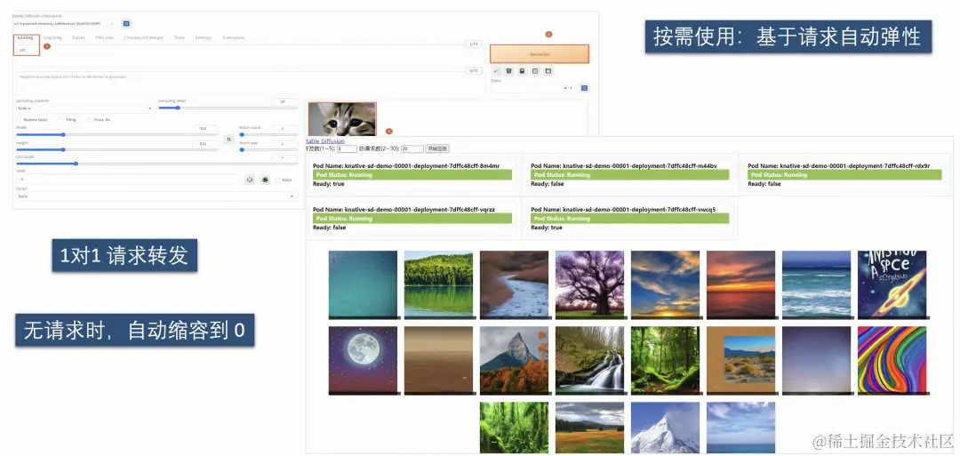This screenshot has height=456, width=960.
Task: Clear the Styles selection with the x icon
Action: coord(565,88)
